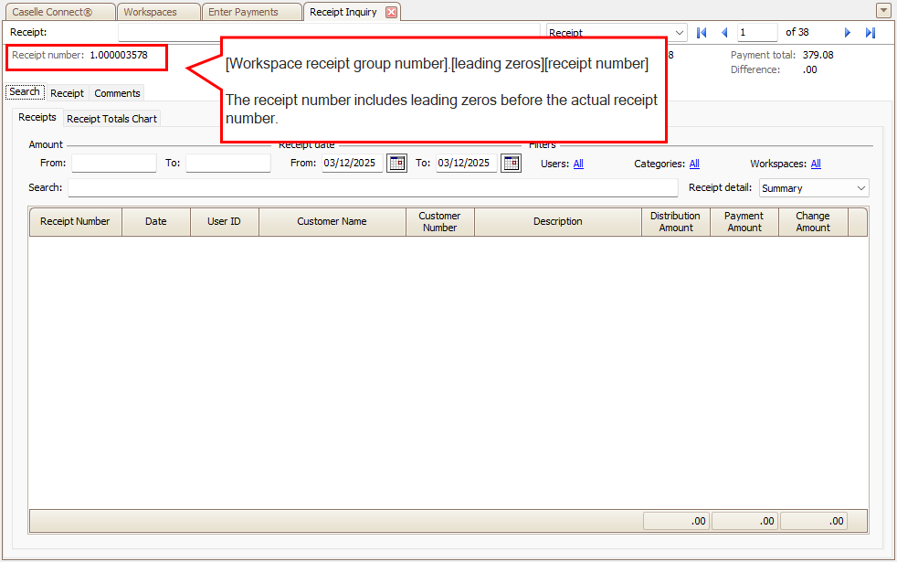
Task: Sort by Payment Amount column header
Action: coord(744,221)
